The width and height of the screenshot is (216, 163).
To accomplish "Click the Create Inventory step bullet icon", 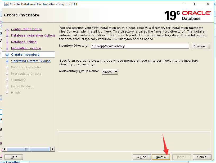I will (7, 55).
